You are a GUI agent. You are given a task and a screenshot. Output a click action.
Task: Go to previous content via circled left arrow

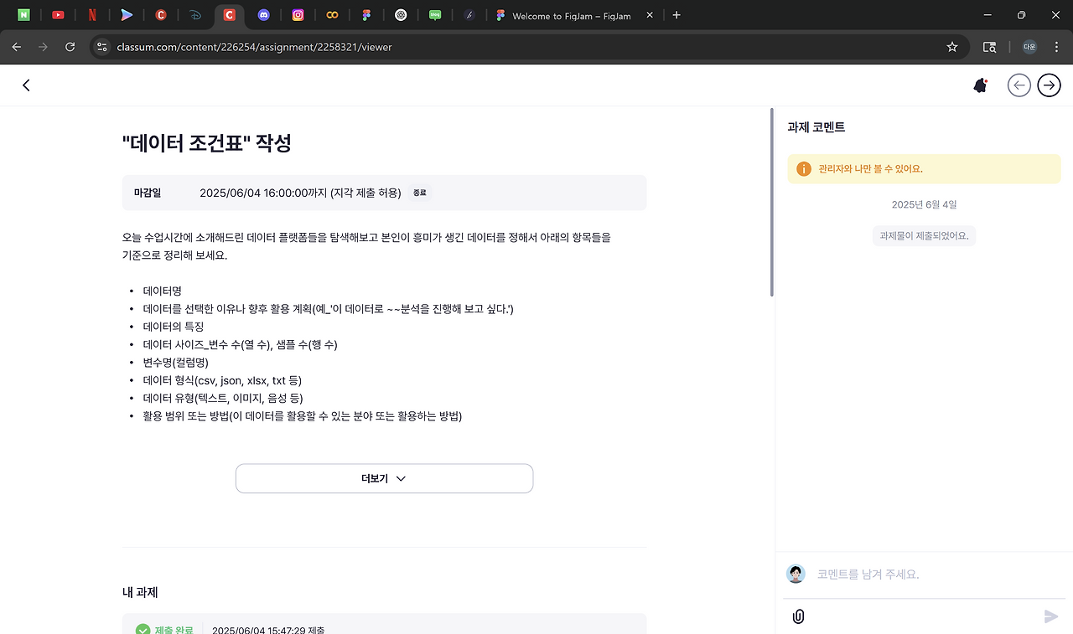tap(1019, 85)
